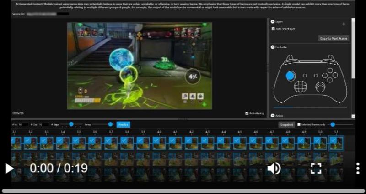This screenshot has height=194, width=366.
Task: Collapse the Controller section
Action: [272, 47]
